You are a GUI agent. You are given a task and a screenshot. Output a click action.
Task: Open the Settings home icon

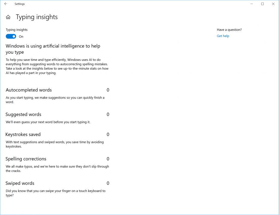(8, 17)
